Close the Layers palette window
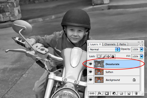The image size is (147, 98). click(142, 42)
